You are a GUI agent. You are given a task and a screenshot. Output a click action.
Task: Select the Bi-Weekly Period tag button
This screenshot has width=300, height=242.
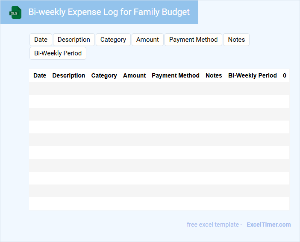coord(58,53)
